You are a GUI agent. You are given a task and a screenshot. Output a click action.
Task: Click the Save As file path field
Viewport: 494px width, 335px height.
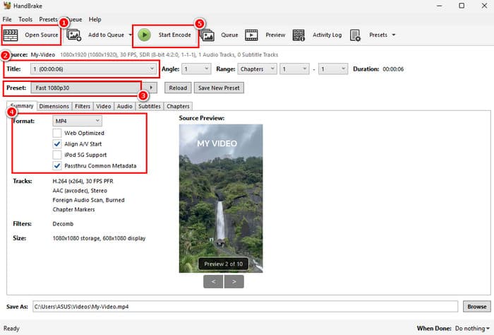(x=245, y=306)
